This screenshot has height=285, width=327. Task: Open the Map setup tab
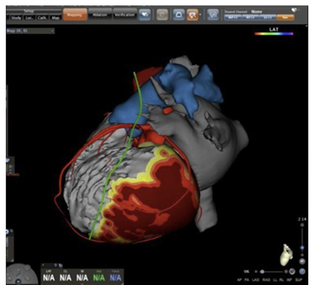click(x=55, y=18)
